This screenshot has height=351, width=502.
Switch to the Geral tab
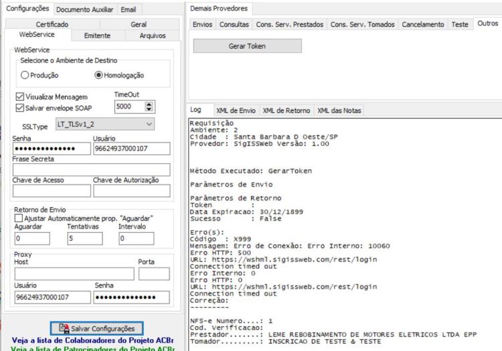pos(139,24)
